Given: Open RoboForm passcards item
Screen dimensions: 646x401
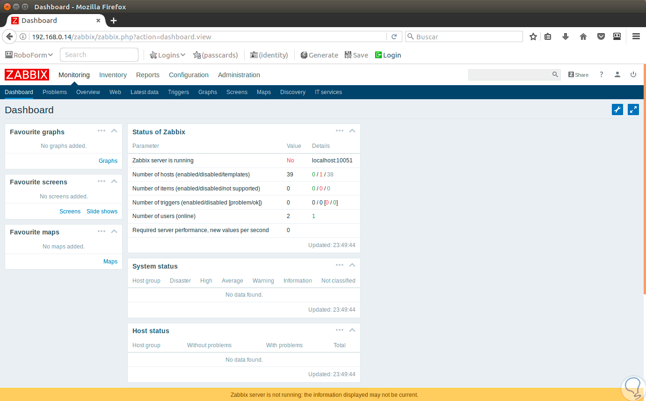Looking at the screenshot, I should 216,55.
